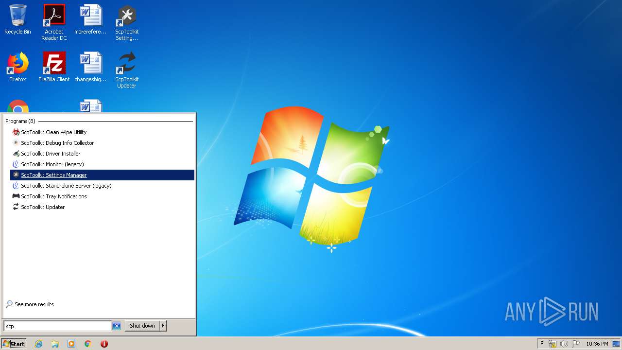Click the Action Center flag tray icon
Screen dimensions: 622x350
click(576, 344)
